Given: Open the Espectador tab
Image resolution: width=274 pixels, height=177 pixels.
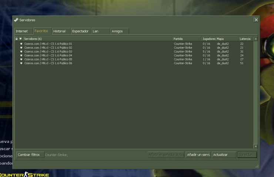Looking at the screenshot, I should coord(81,31).
